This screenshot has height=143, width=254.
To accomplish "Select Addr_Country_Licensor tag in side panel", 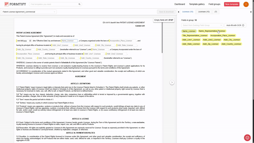I will [231, 44].
